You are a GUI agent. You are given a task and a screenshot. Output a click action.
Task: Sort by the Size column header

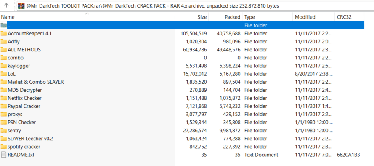192,17
